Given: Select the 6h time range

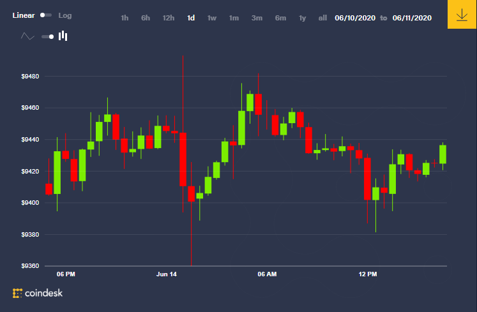Looking at the screenshot, I should 146,18.
